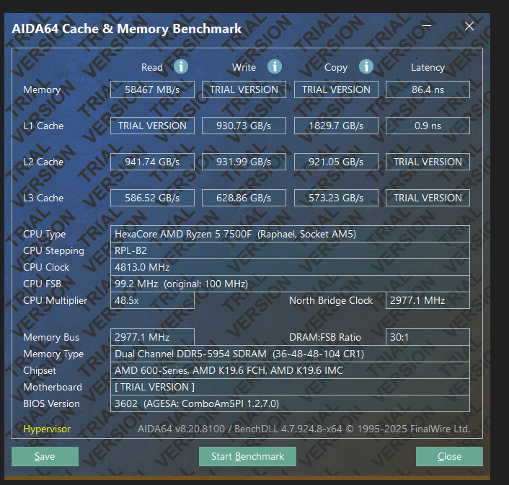Select L1 Cache latency 0.9 ns
509x485 pixels.
tap(428, 126)
